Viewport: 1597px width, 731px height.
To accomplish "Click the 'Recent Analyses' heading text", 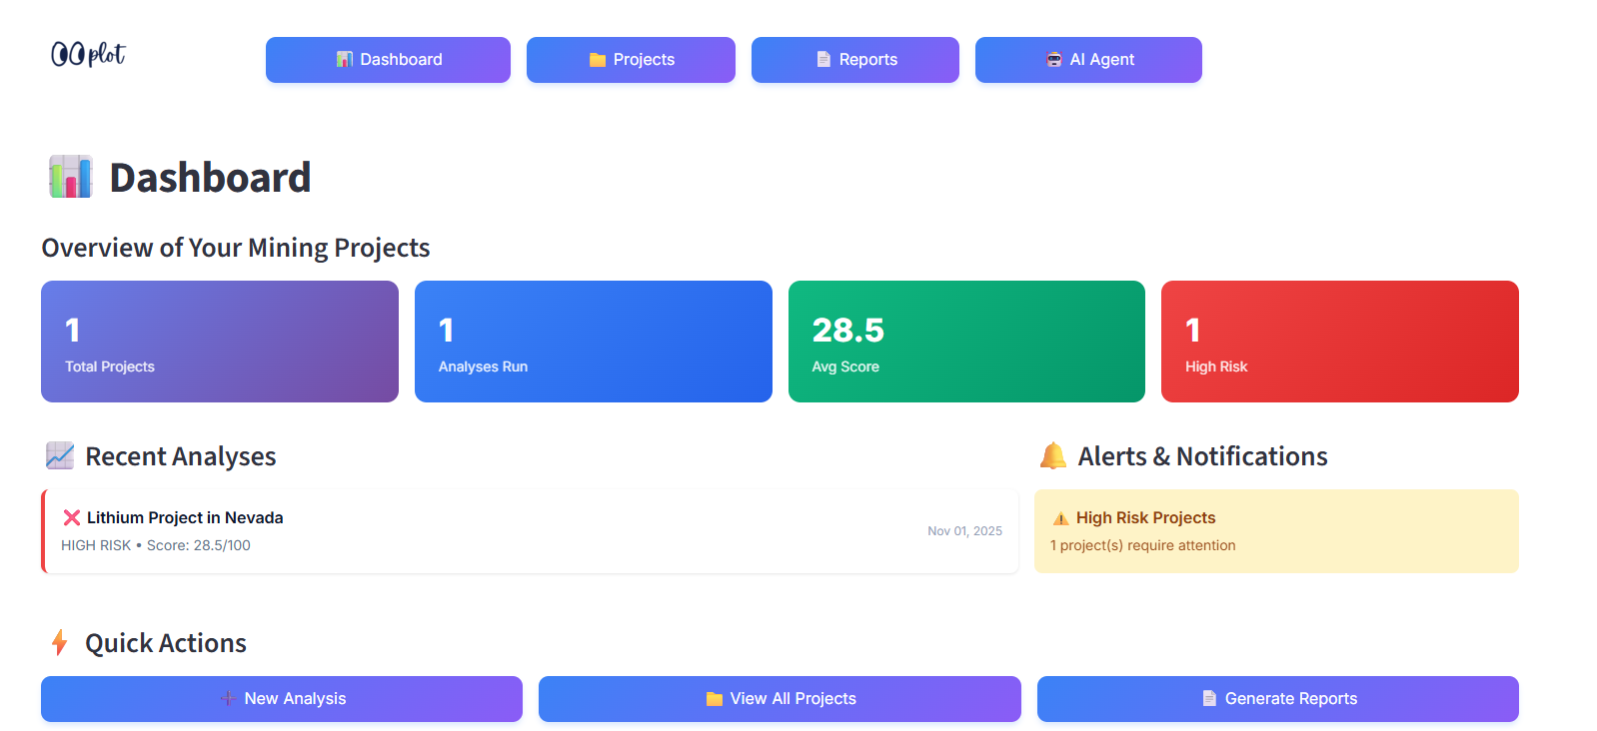I will [181, 456].
